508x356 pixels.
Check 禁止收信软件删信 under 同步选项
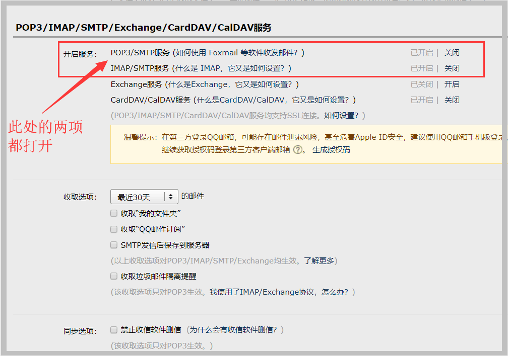[x=113, y=330]
